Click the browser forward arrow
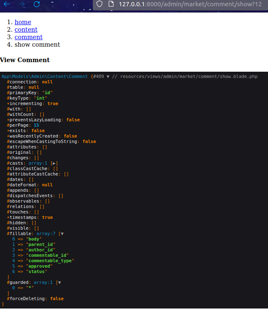The image size is (268, 311). point(22,4)
